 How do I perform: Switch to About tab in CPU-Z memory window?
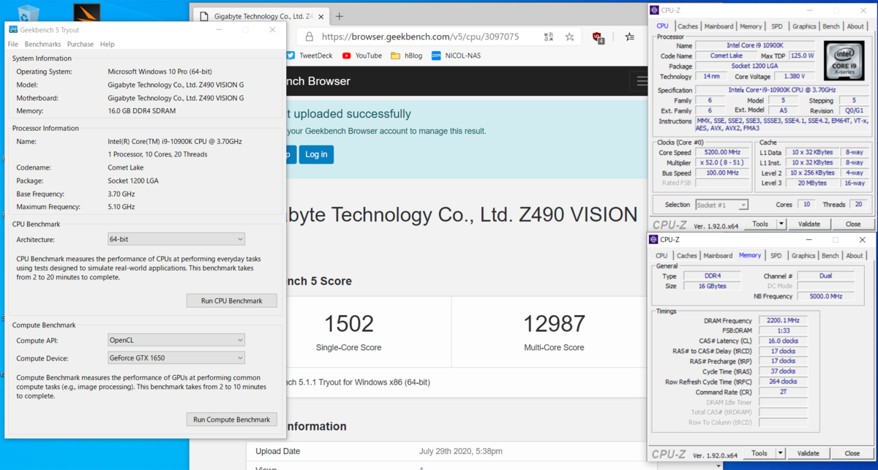point(855,256)
